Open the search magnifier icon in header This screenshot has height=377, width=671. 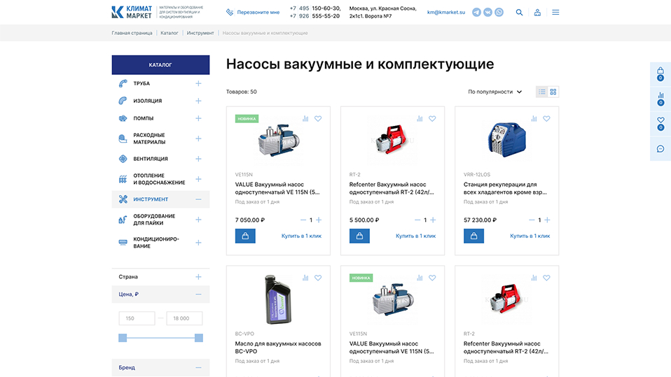click(519, 12)
